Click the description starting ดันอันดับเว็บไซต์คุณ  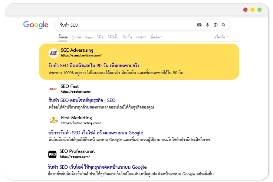(x=129, y=140)
